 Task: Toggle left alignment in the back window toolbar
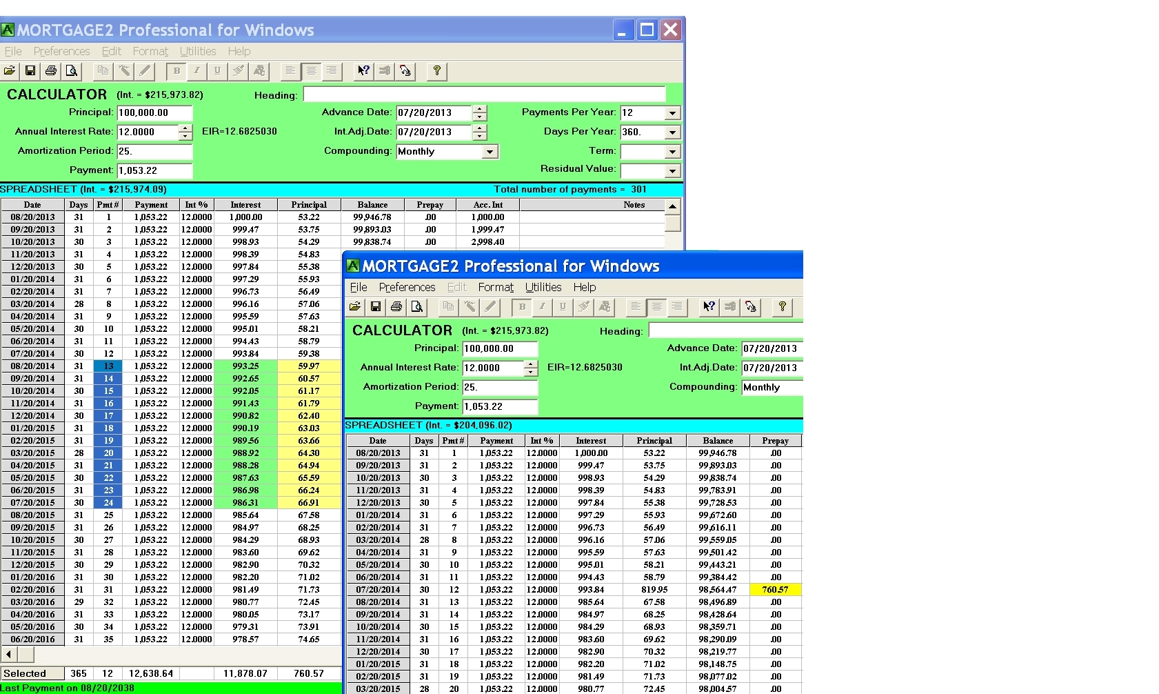(x=290, y=71)
